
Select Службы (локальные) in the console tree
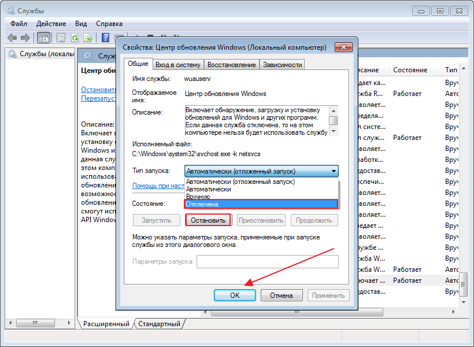click(x=42, y=54)
